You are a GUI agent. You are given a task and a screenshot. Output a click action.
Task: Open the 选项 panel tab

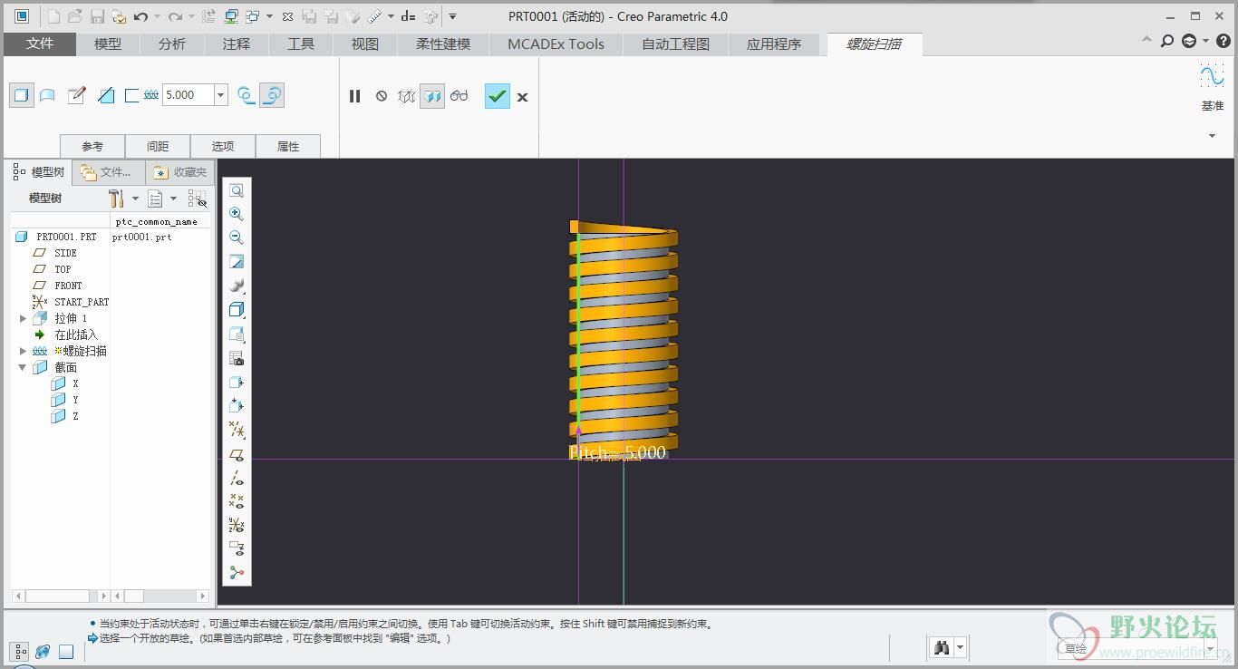click(x=223, y=146)
